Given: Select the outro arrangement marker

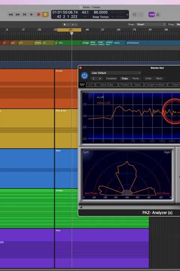Looking at the screenshot, I should pos(119,43).
